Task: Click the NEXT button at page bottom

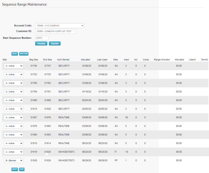Action: coord(15,169)
